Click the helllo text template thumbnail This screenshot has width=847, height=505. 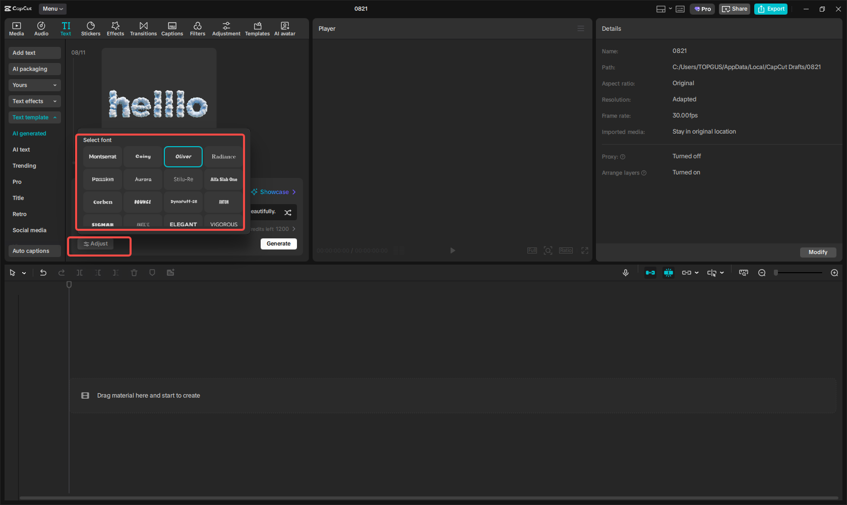tap(158, 87)
